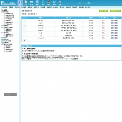Click 删除 for the nei_ad1 row
This screenshot has height=122, width=122.
(x=117, y=23)
